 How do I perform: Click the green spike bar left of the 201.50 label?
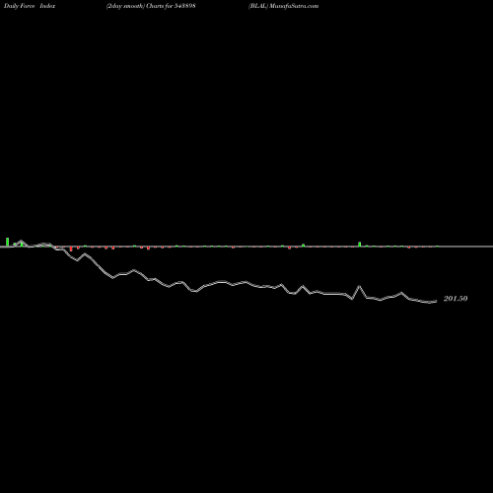(360, 244)
